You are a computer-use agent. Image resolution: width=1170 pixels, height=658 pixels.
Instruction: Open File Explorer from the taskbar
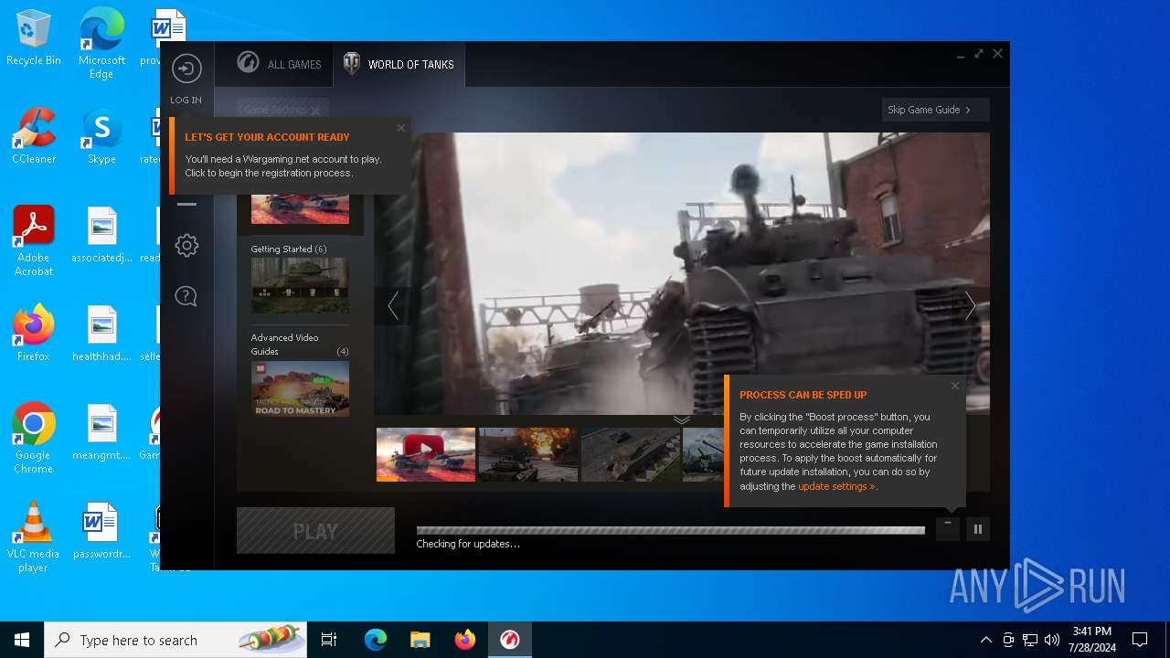(x=420, y=640)
